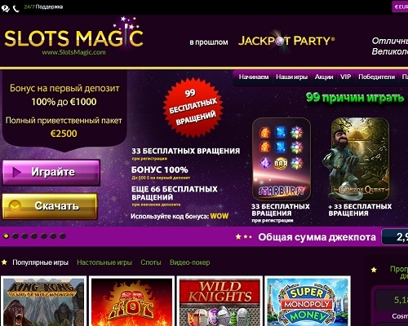Switch to the Слоты tab

point(151,262)
